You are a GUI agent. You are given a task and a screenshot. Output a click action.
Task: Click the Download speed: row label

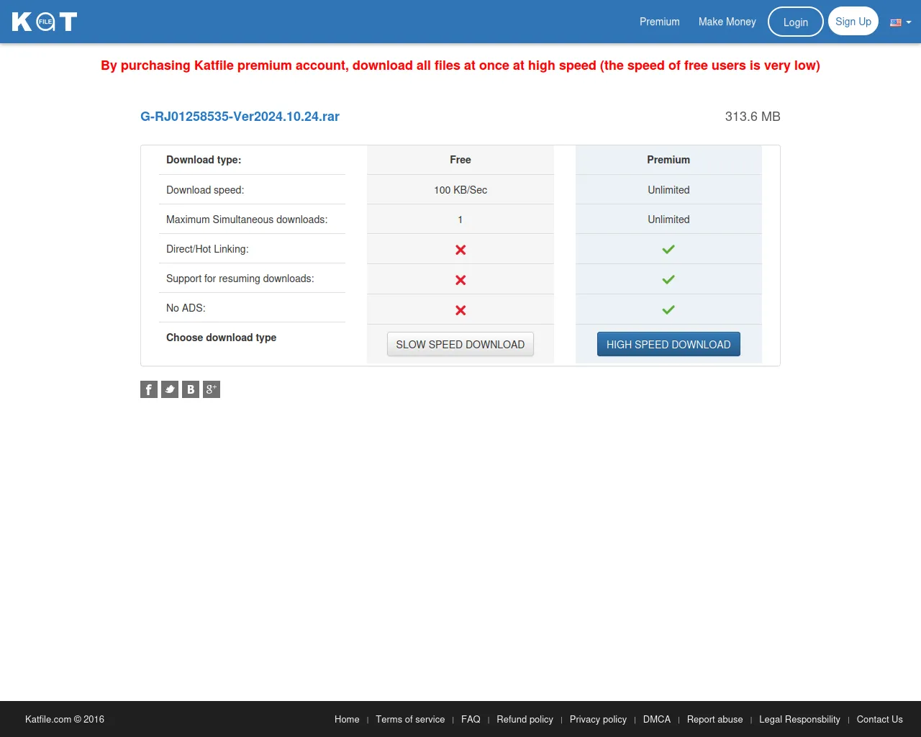point(205,190)
